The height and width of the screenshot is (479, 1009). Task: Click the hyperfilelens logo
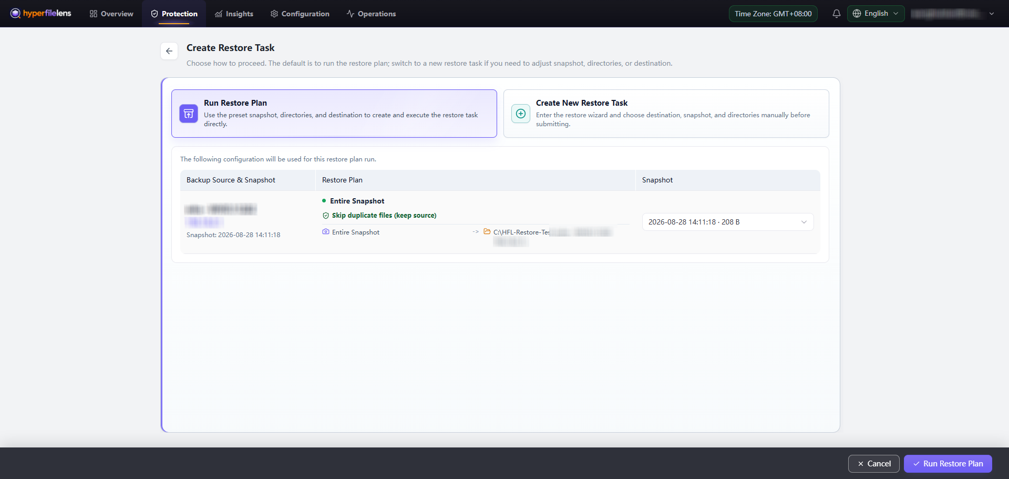(x=40, y=14)
